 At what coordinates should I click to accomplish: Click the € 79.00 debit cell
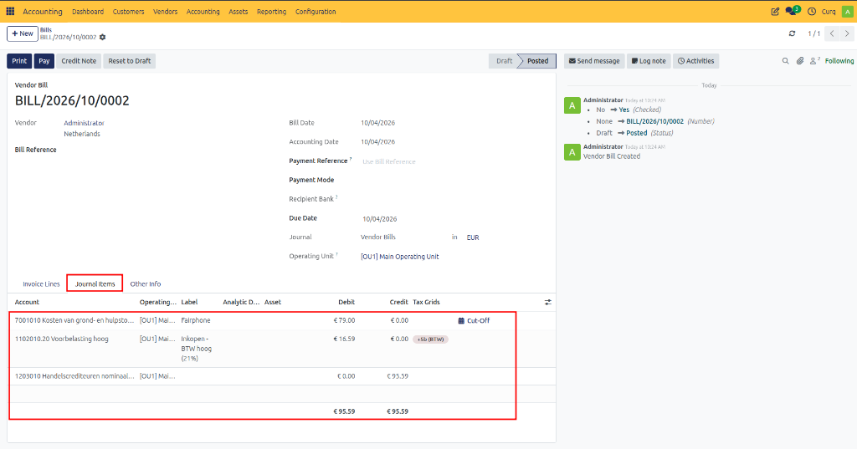pyautogui.click(x=344, y=320)
